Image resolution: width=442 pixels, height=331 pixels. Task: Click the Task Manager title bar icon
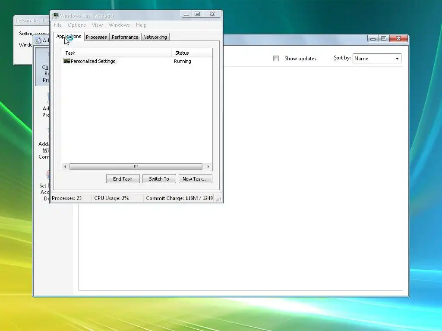(55, 16)
